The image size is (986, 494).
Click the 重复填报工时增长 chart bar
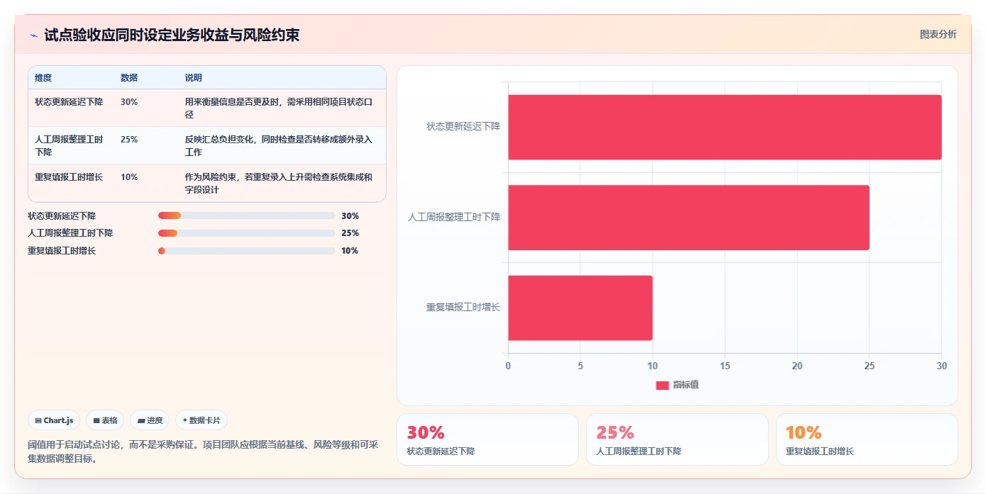tap(580, 308)
